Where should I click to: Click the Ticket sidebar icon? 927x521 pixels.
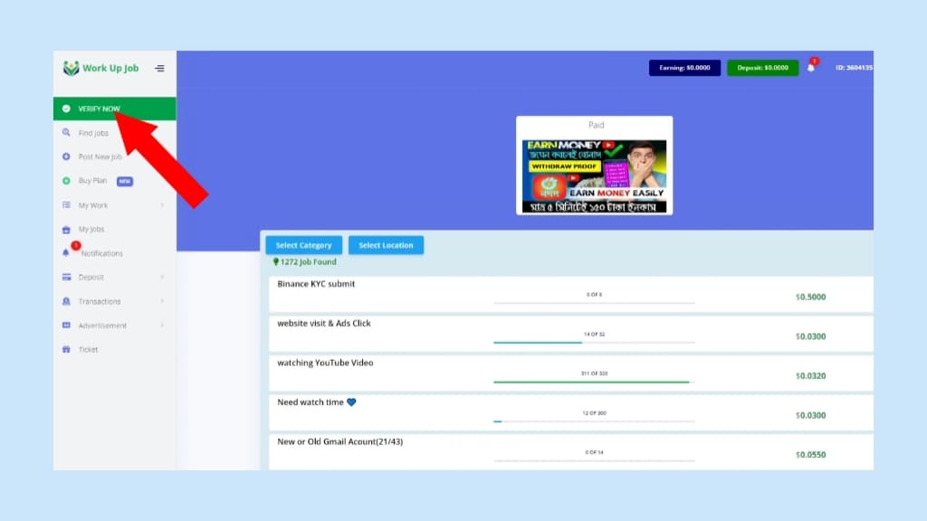(66, 350)
